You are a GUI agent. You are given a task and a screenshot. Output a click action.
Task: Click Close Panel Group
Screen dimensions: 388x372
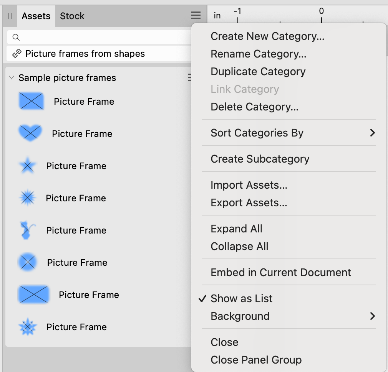point(256,360)
